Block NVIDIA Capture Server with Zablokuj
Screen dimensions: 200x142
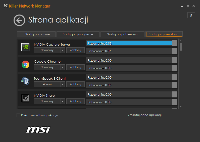pyautogui.click(x=76, y=50)
